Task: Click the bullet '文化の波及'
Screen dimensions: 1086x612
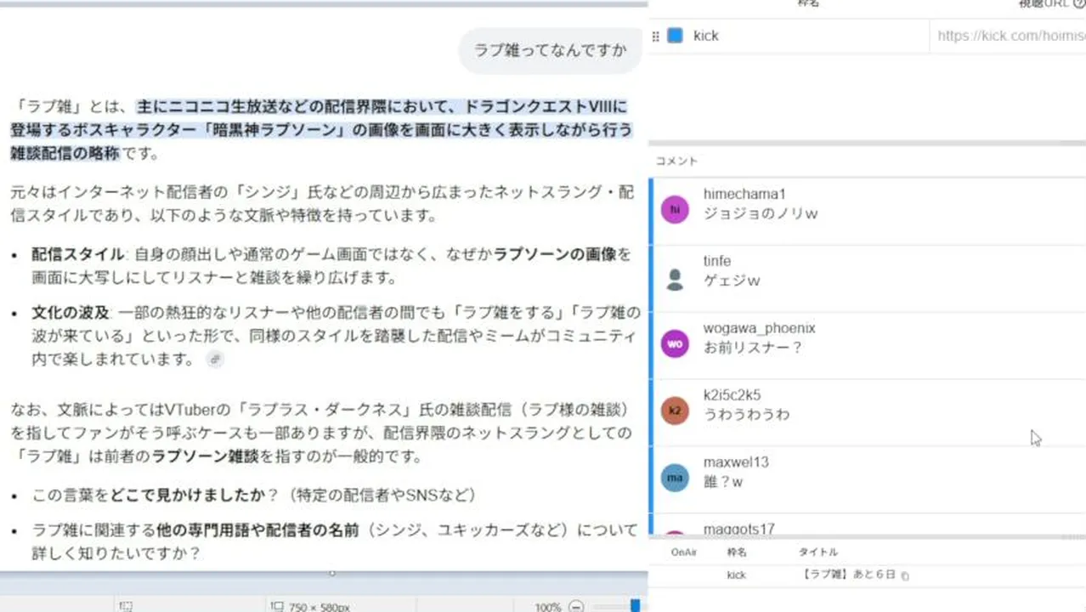Action: point(71,314)
